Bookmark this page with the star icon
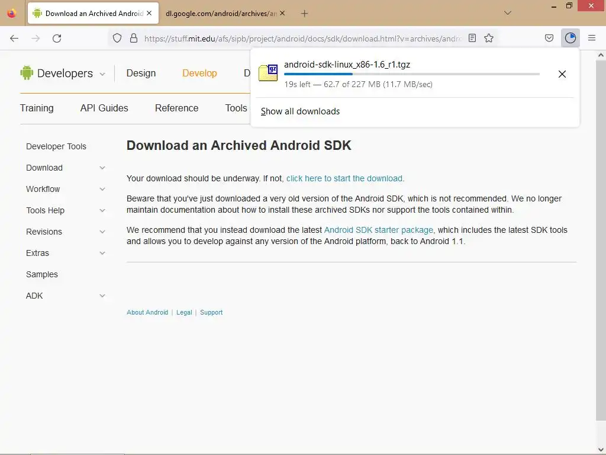Screen dimensions: 606x455 (489, 38)
